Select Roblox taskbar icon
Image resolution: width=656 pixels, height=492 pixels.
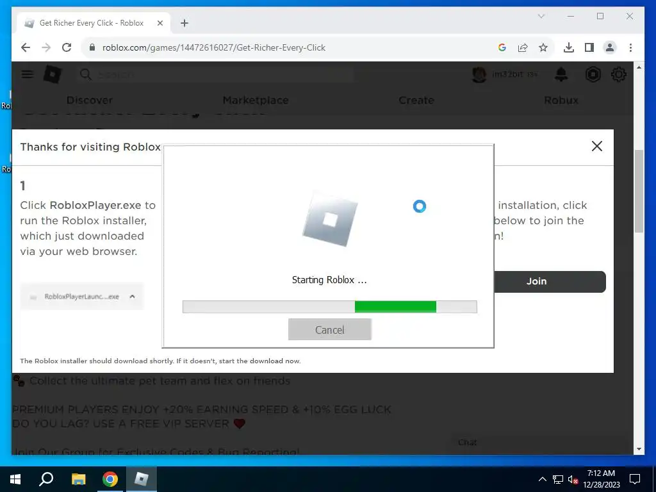point(142,479)
